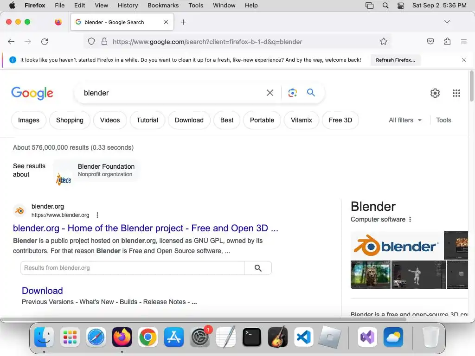Select the Shopping filter chip

[x=70, y=120]
